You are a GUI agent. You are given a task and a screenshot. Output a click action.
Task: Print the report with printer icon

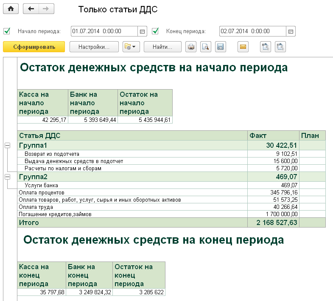[x=191, y=47]
